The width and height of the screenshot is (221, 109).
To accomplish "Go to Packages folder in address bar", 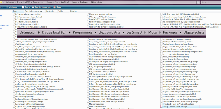I will (84, 2).
